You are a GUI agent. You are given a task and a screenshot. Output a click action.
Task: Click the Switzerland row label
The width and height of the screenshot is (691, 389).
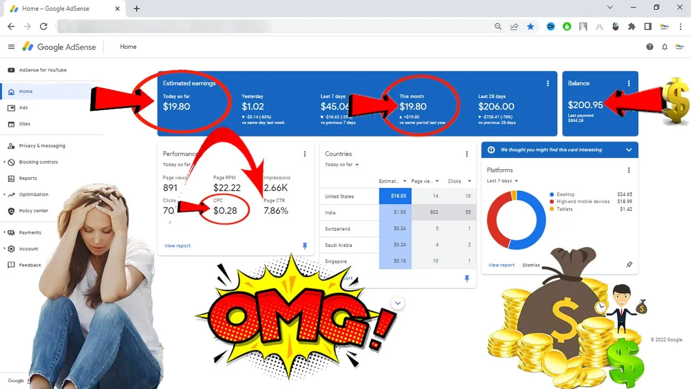click(x=337, y=229)
